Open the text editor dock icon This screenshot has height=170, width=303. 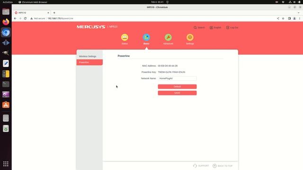coord(6,63)
